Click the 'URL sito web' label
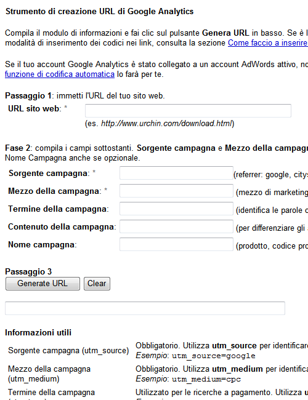 point(34,109)
